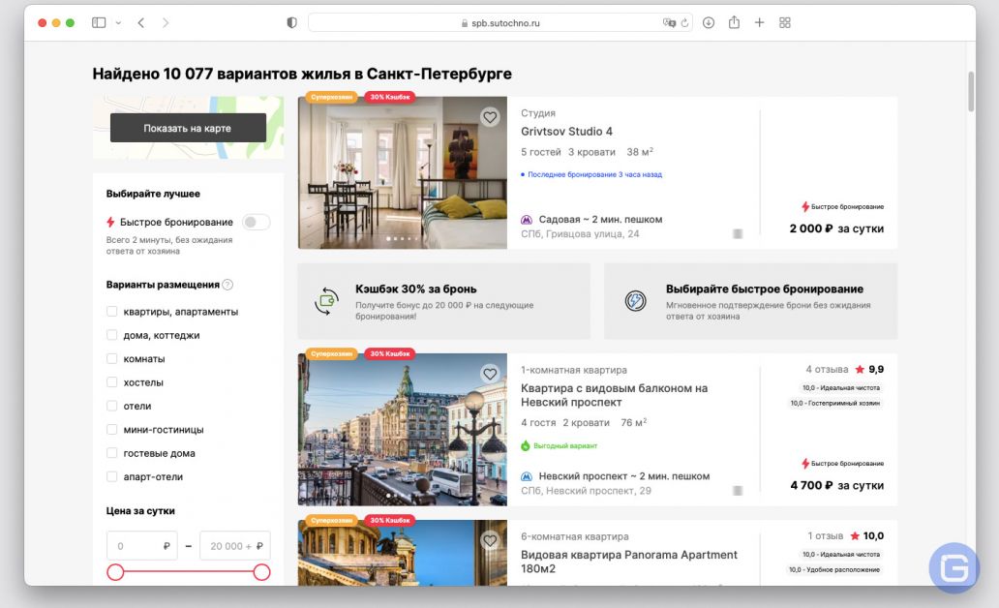The height and width of the screenshot is (608, 999).
Task: Click the Выбирайте быстрое бронирование banner
Action: tap(750, 301)
